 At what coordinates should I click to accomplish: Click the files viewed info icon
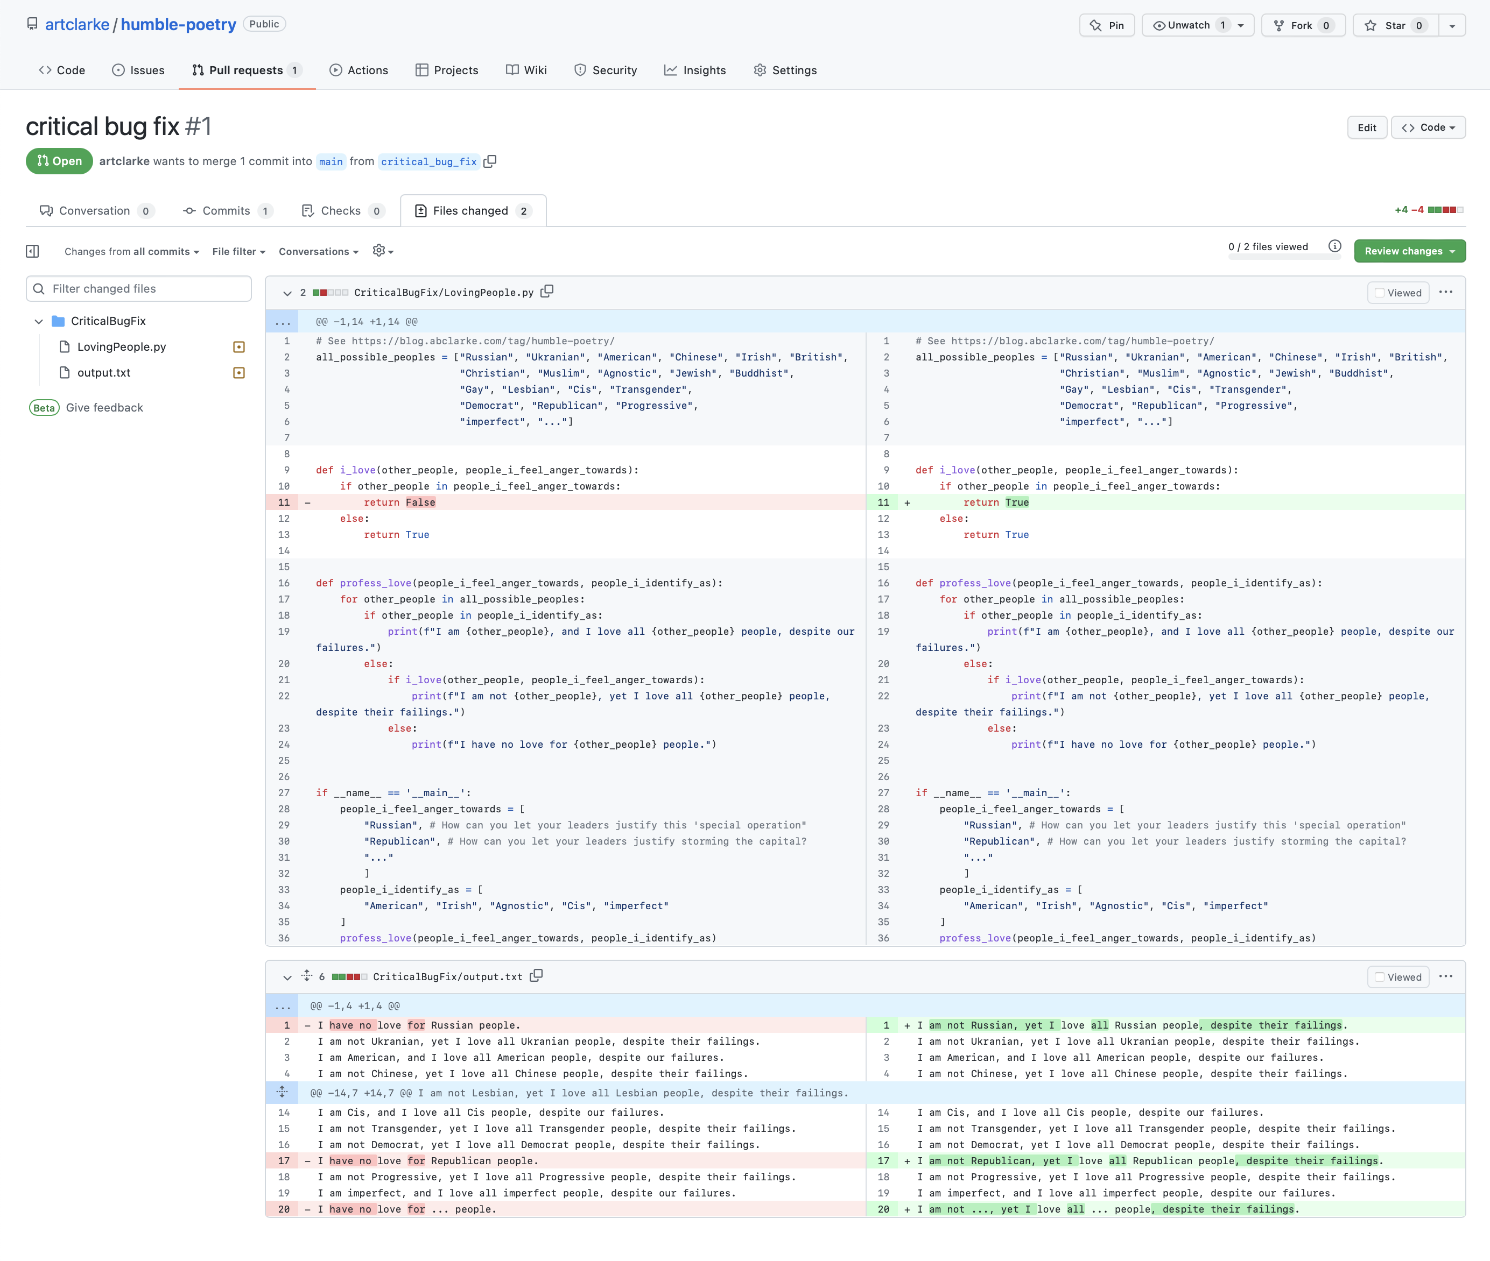pos(1335,246)
